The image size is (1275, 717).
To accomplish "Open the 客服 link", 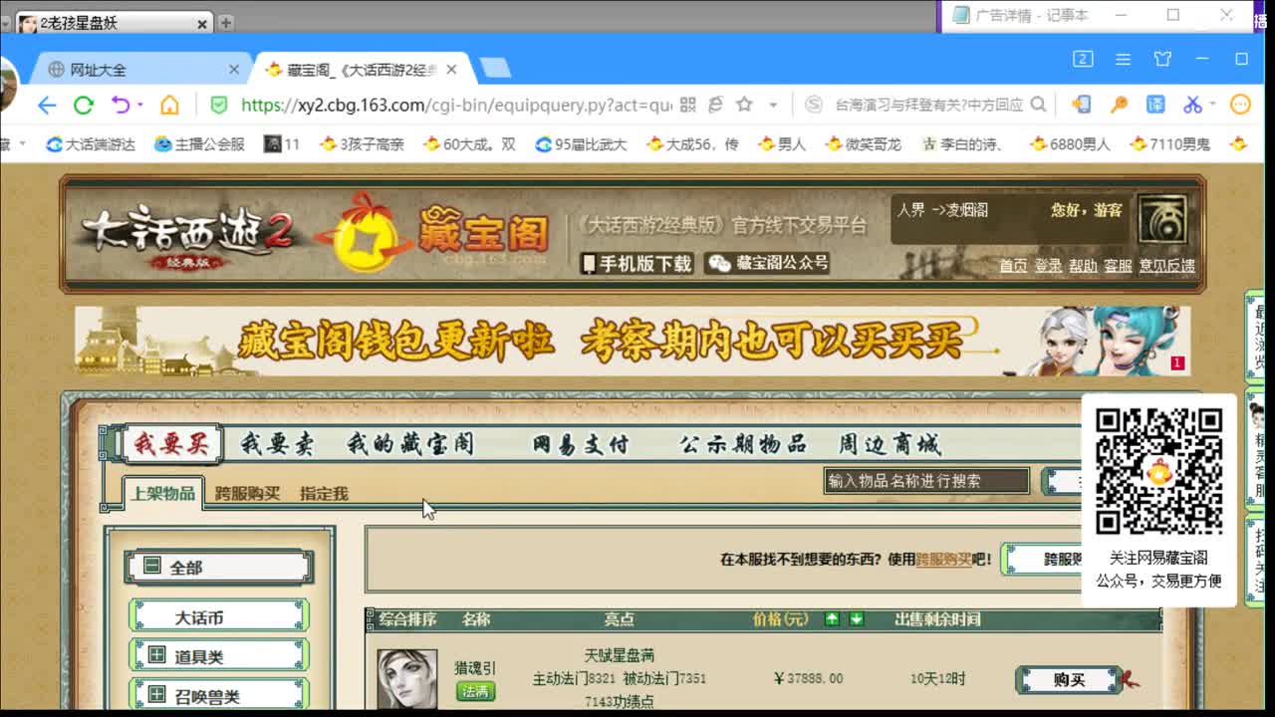I will (x=1118, y=266).
